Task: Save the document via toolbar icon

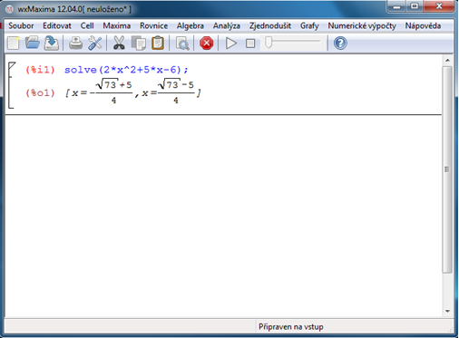Action: [52, 43]
